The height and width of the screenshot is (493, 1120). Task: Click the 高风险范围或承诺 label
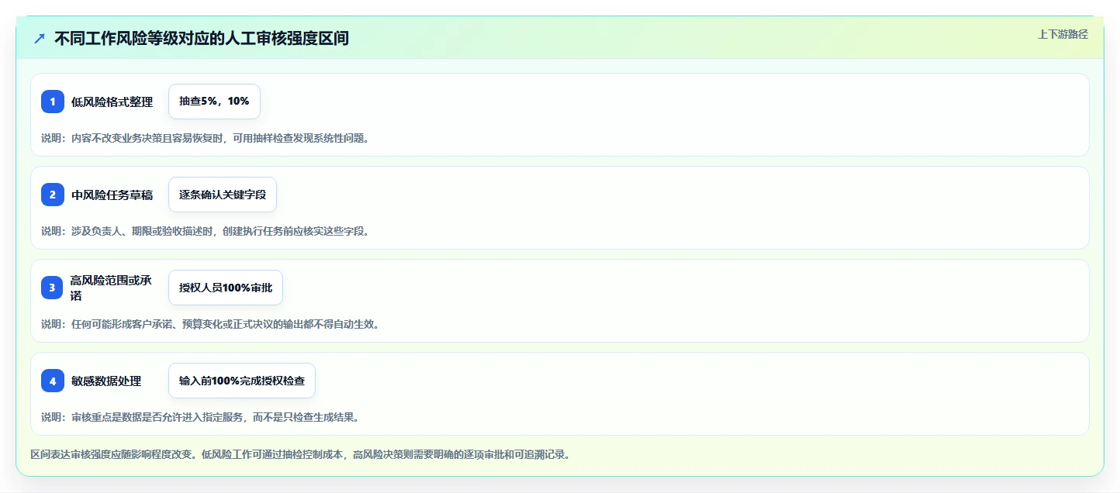[111, 288]
